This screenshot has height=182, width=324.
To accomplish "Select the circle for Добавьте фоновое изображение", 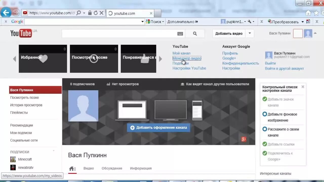I will click(265, 114).
